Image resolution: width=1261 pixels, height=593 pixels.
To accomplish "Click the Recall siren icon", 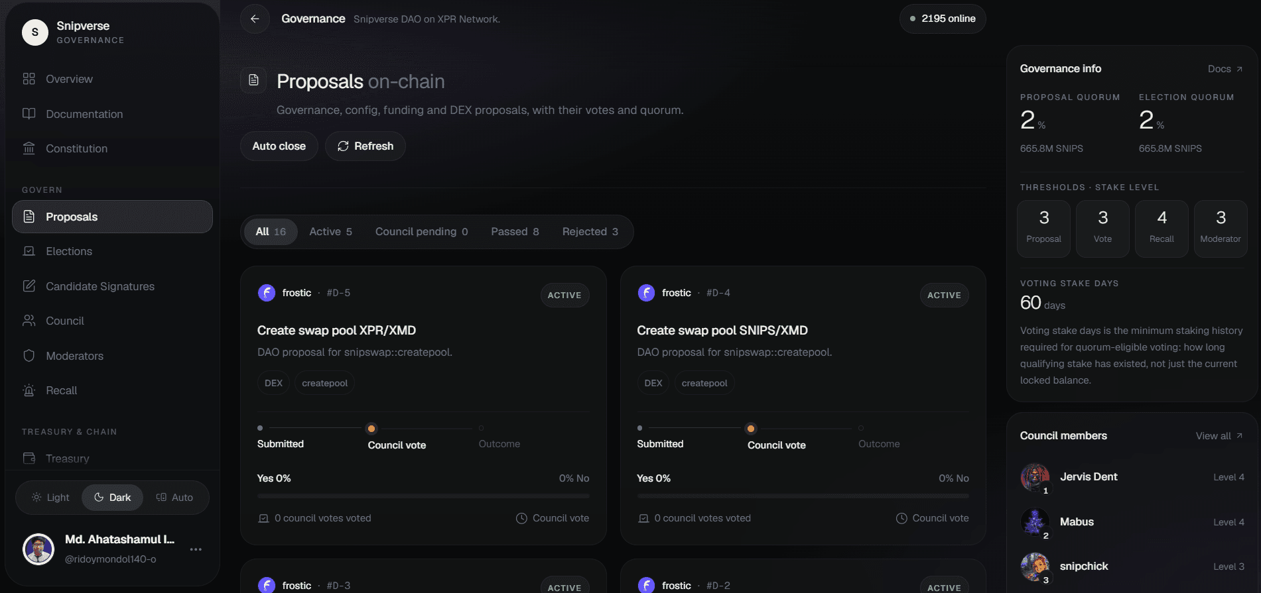I will click(x=29, y=390).
